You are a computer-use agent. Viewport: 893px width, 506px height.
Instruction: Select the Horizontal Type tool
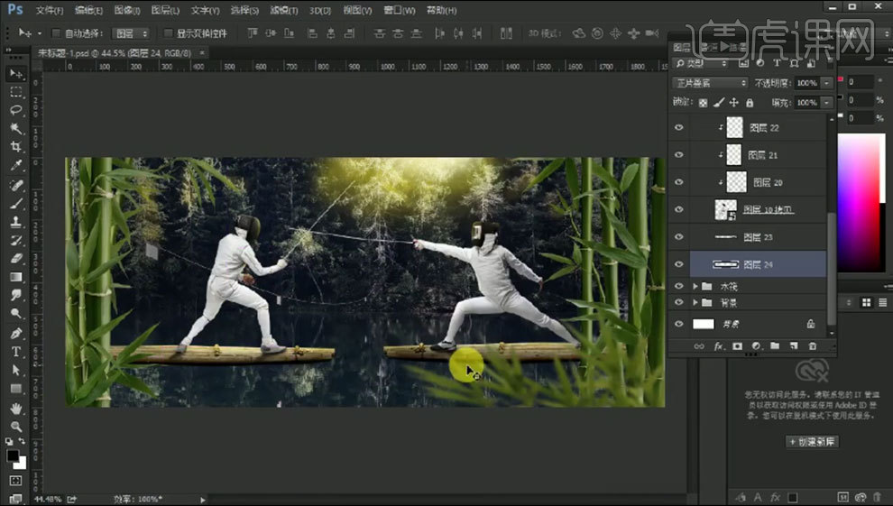coord(16,351)
